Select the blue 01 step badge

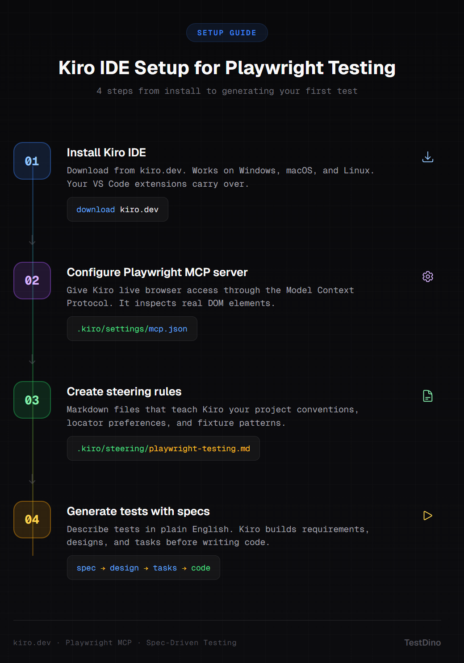pos(32,161)
